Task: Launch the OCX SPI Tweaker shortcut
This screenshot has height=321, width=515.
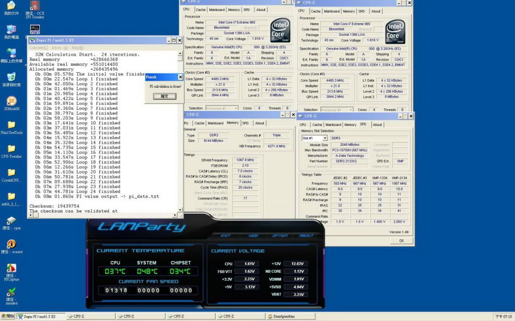Action: 35,10
